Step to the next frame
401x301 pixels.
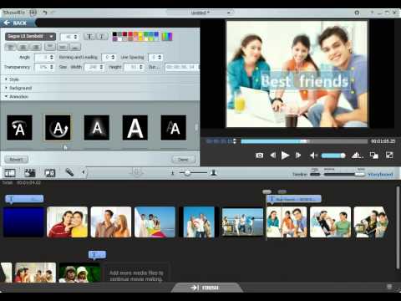click(298, 156)
